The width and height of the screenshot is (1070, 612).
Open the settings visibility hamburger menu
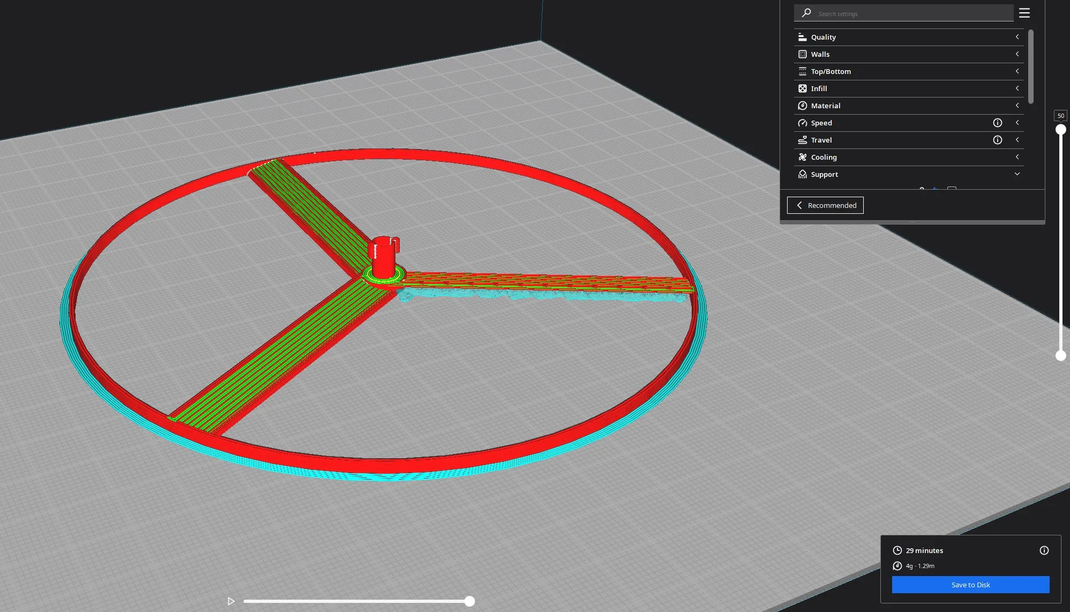pos(1024,13)
